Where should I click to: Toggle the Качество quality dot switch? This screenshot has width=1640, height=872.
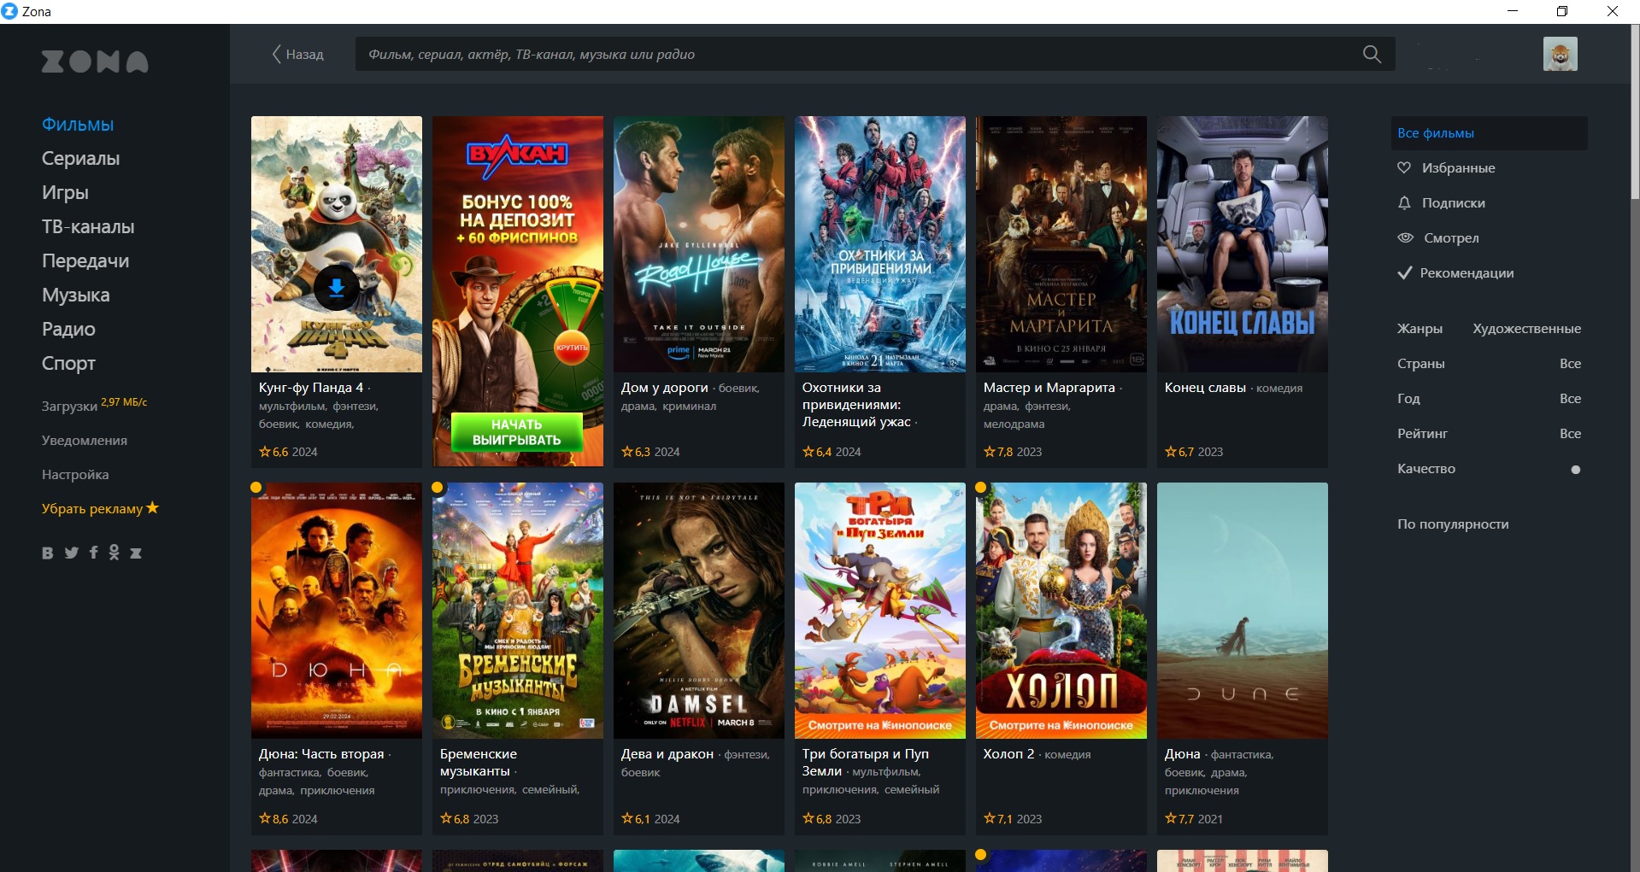[x=1575, y=469]
